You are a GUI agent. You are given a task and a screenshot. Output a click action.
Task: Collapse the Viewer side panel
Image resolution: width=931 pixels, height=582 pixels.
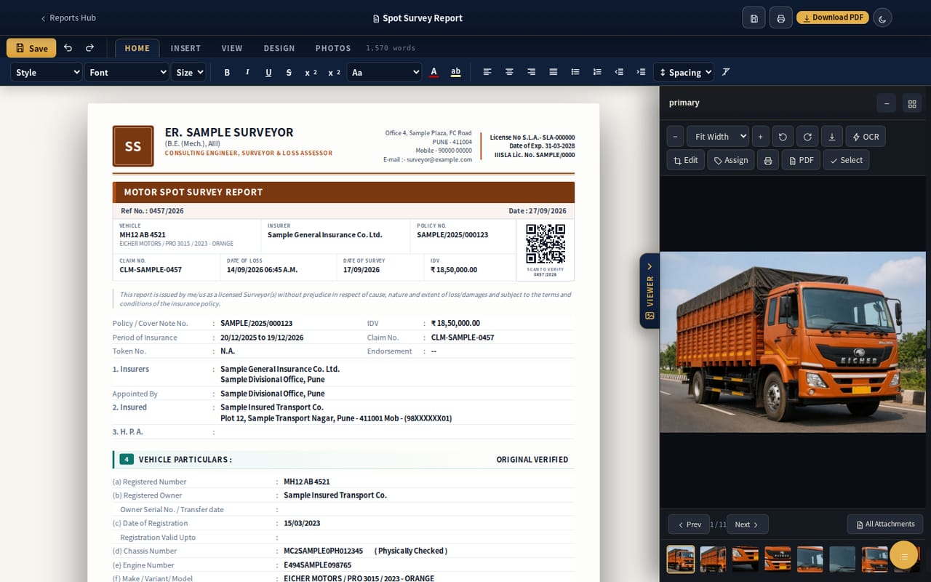click(650, 290)
